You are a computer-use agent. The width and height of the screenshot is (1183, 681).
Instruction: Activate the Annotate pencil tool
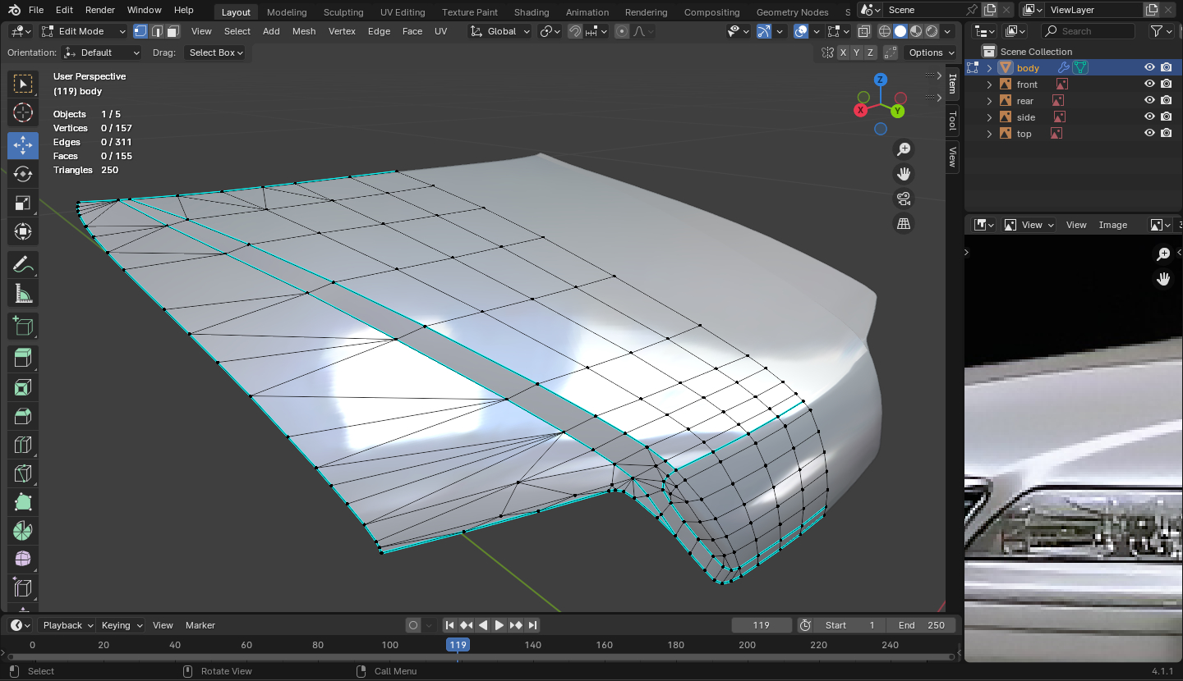[x=23, y=265]
